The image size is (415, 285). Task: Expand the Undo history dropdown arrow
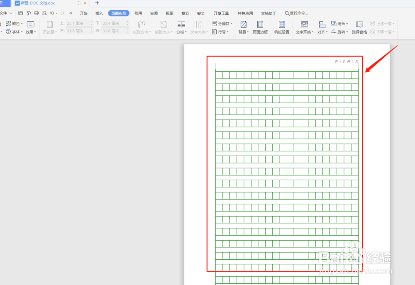pyautogui.click(x=56, y=13)
